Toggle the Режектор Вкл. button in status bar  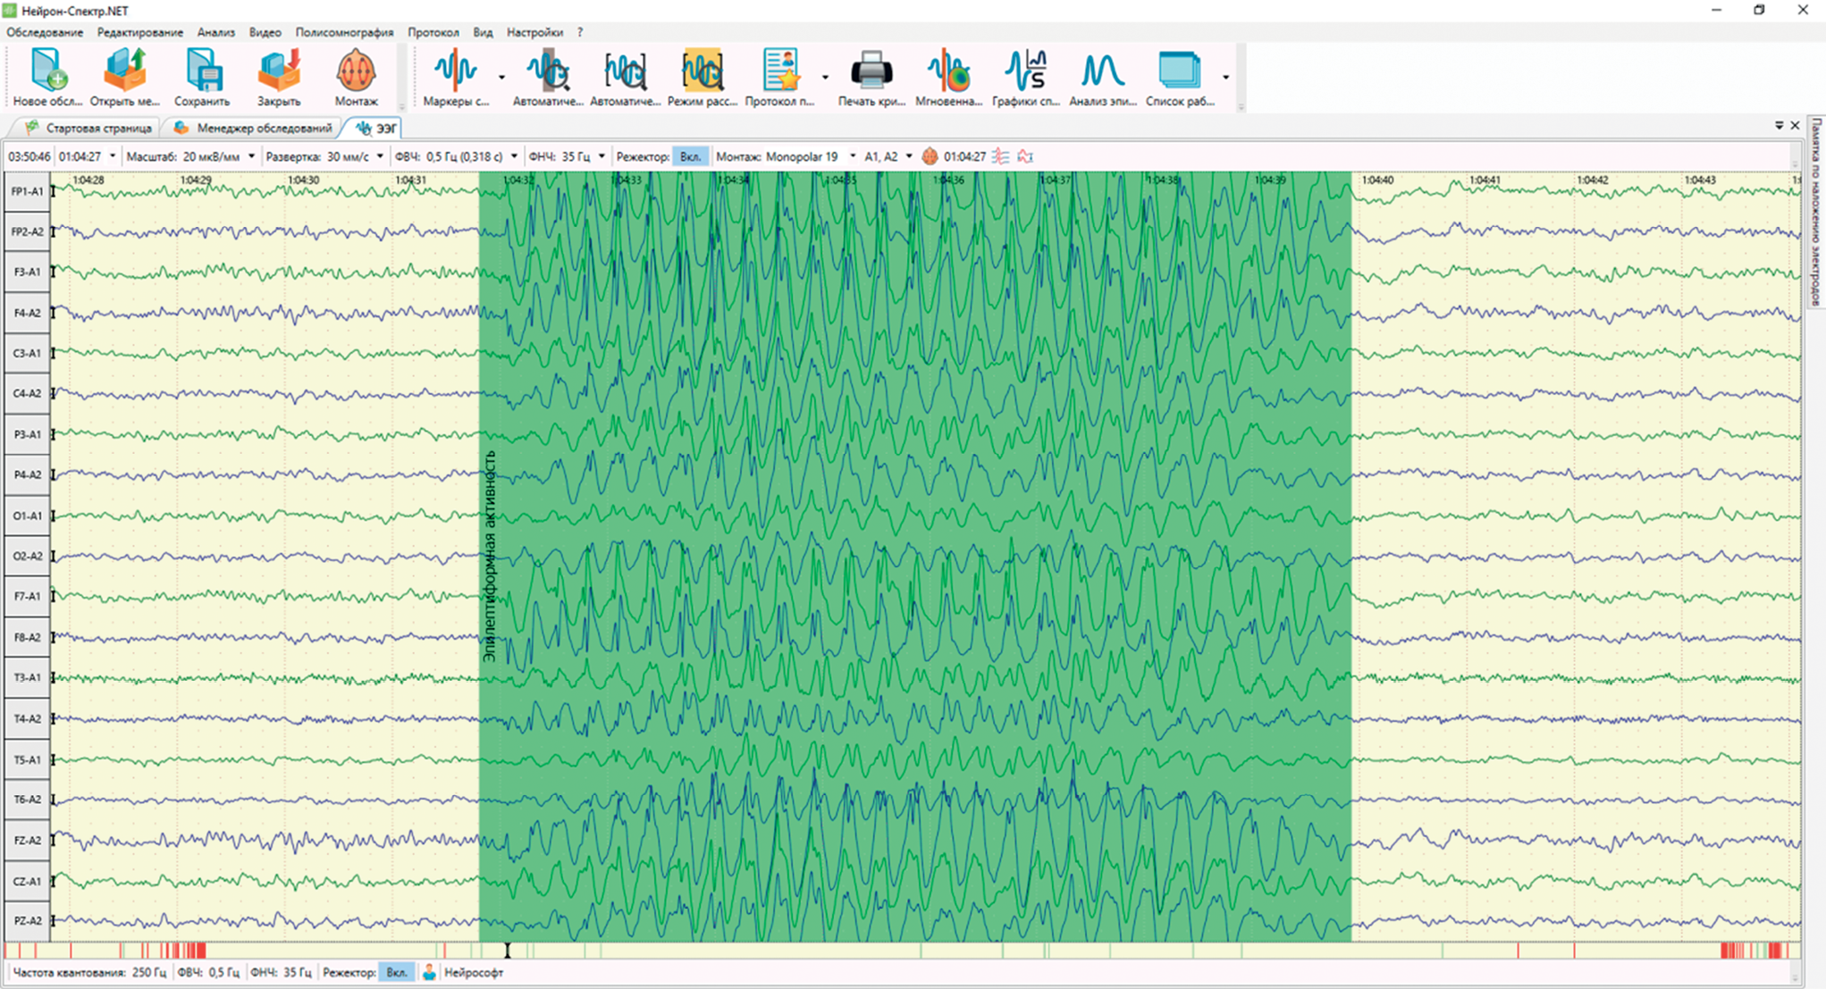[x=397, y=972]
